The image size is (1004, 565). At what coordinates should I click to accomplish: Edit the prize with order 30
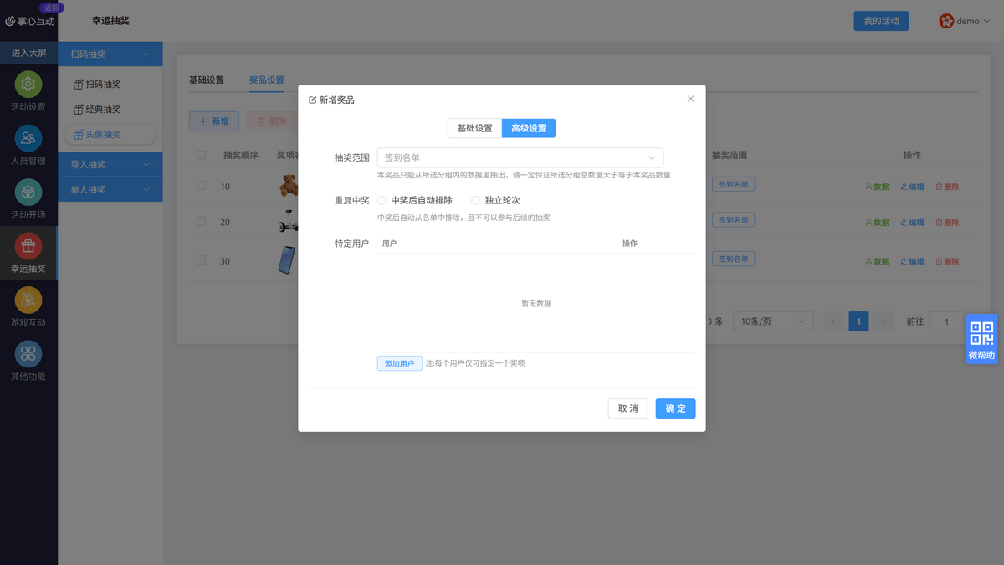tap(912, 261)
